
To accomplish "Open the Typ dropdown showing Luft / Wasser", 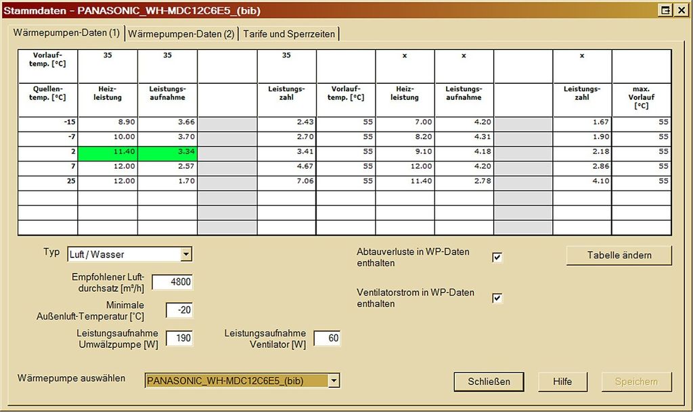I will click(x=186, y=254).
